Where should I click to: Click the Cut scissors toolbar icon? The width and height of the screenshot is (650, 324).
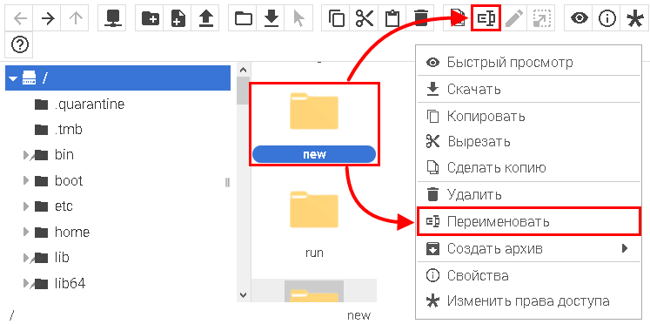click(364, 18)
